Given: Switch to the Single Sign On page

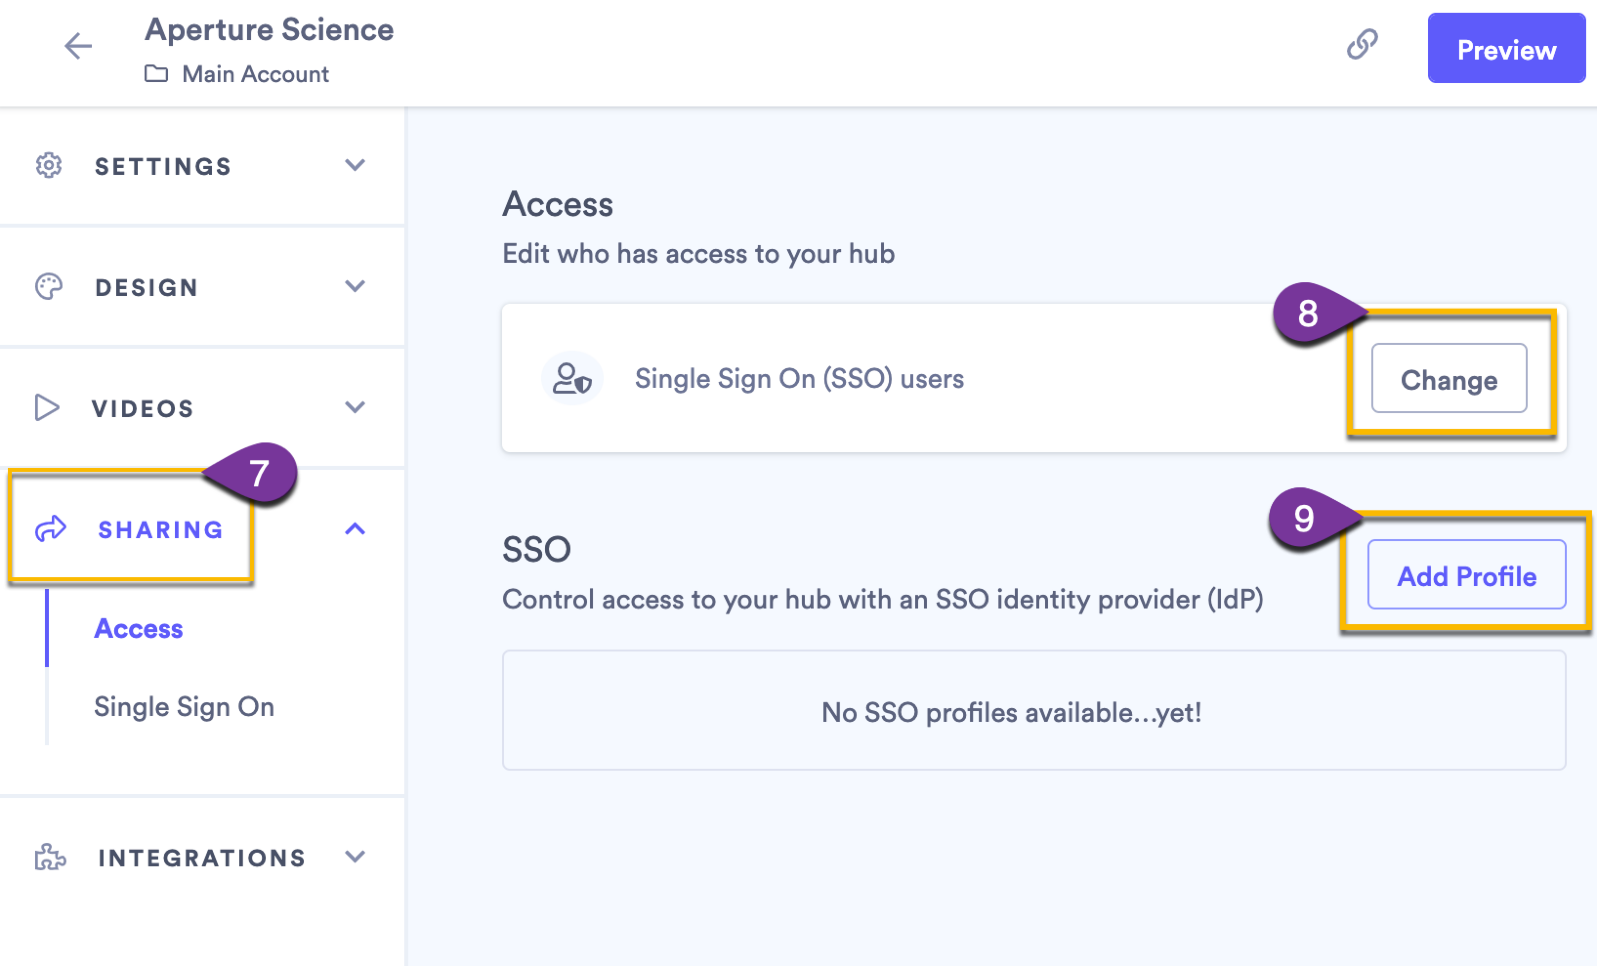Looking at the screenshot, I should click(x=185, y=707).
